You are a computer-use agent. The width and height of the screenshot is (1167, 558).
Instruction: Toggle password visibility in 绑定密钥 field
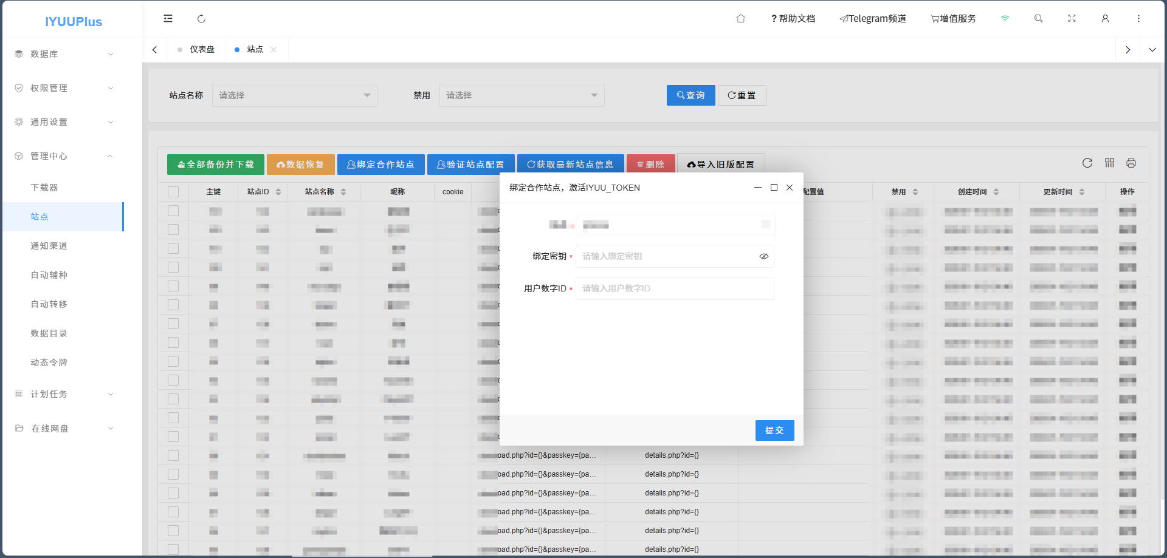pyautogui.click(x=763, y=256)
